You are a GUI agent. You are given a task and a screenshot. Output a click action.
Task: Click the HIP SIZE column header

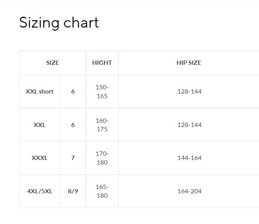click(189, 63)
